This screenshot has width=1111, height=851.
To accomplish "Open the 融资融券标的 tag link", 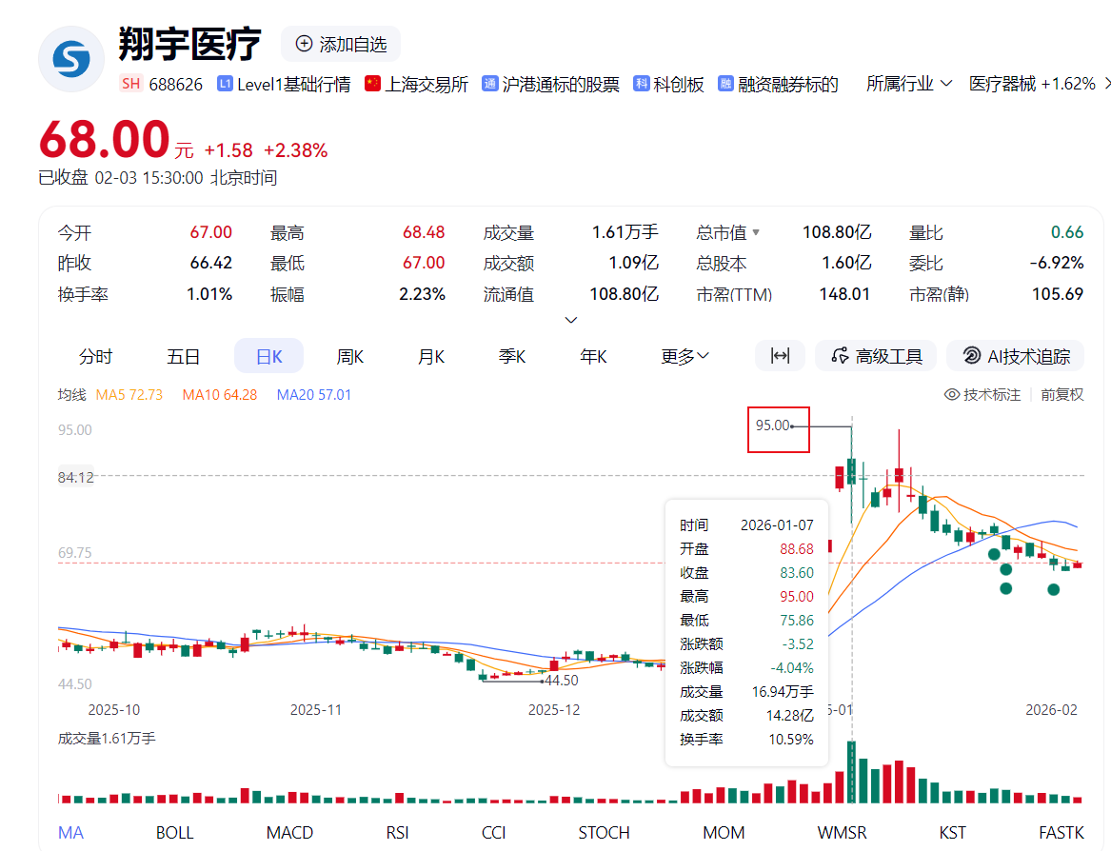I will tap(788, 85).
